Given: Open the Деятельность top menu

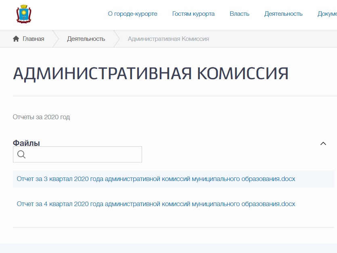Looking at the screenshot, I should click(x=283, y=14).
